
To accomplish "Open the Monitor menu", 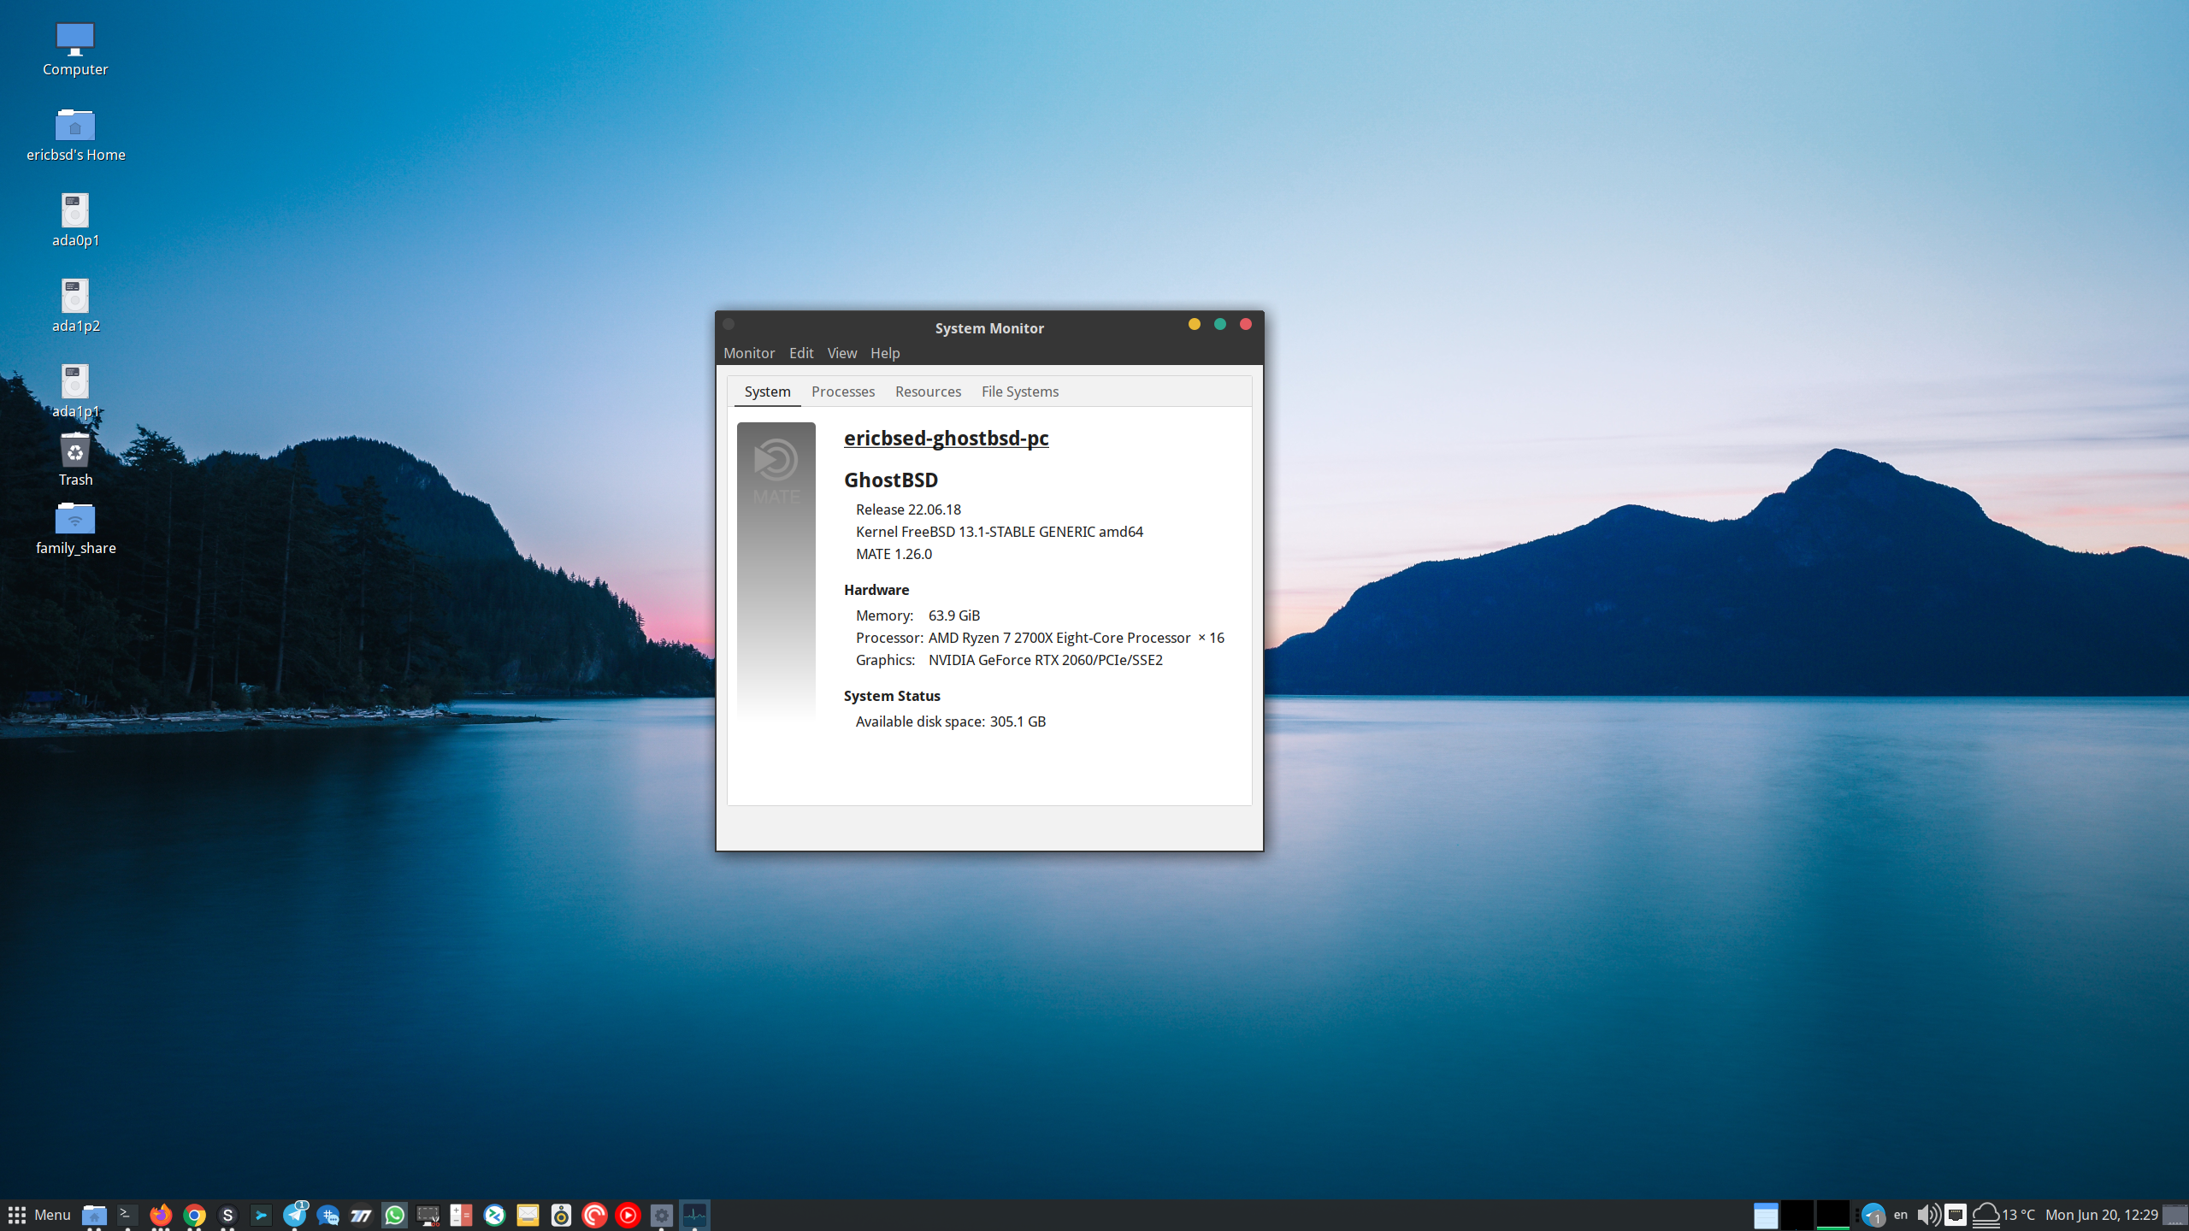I will 749,353.
